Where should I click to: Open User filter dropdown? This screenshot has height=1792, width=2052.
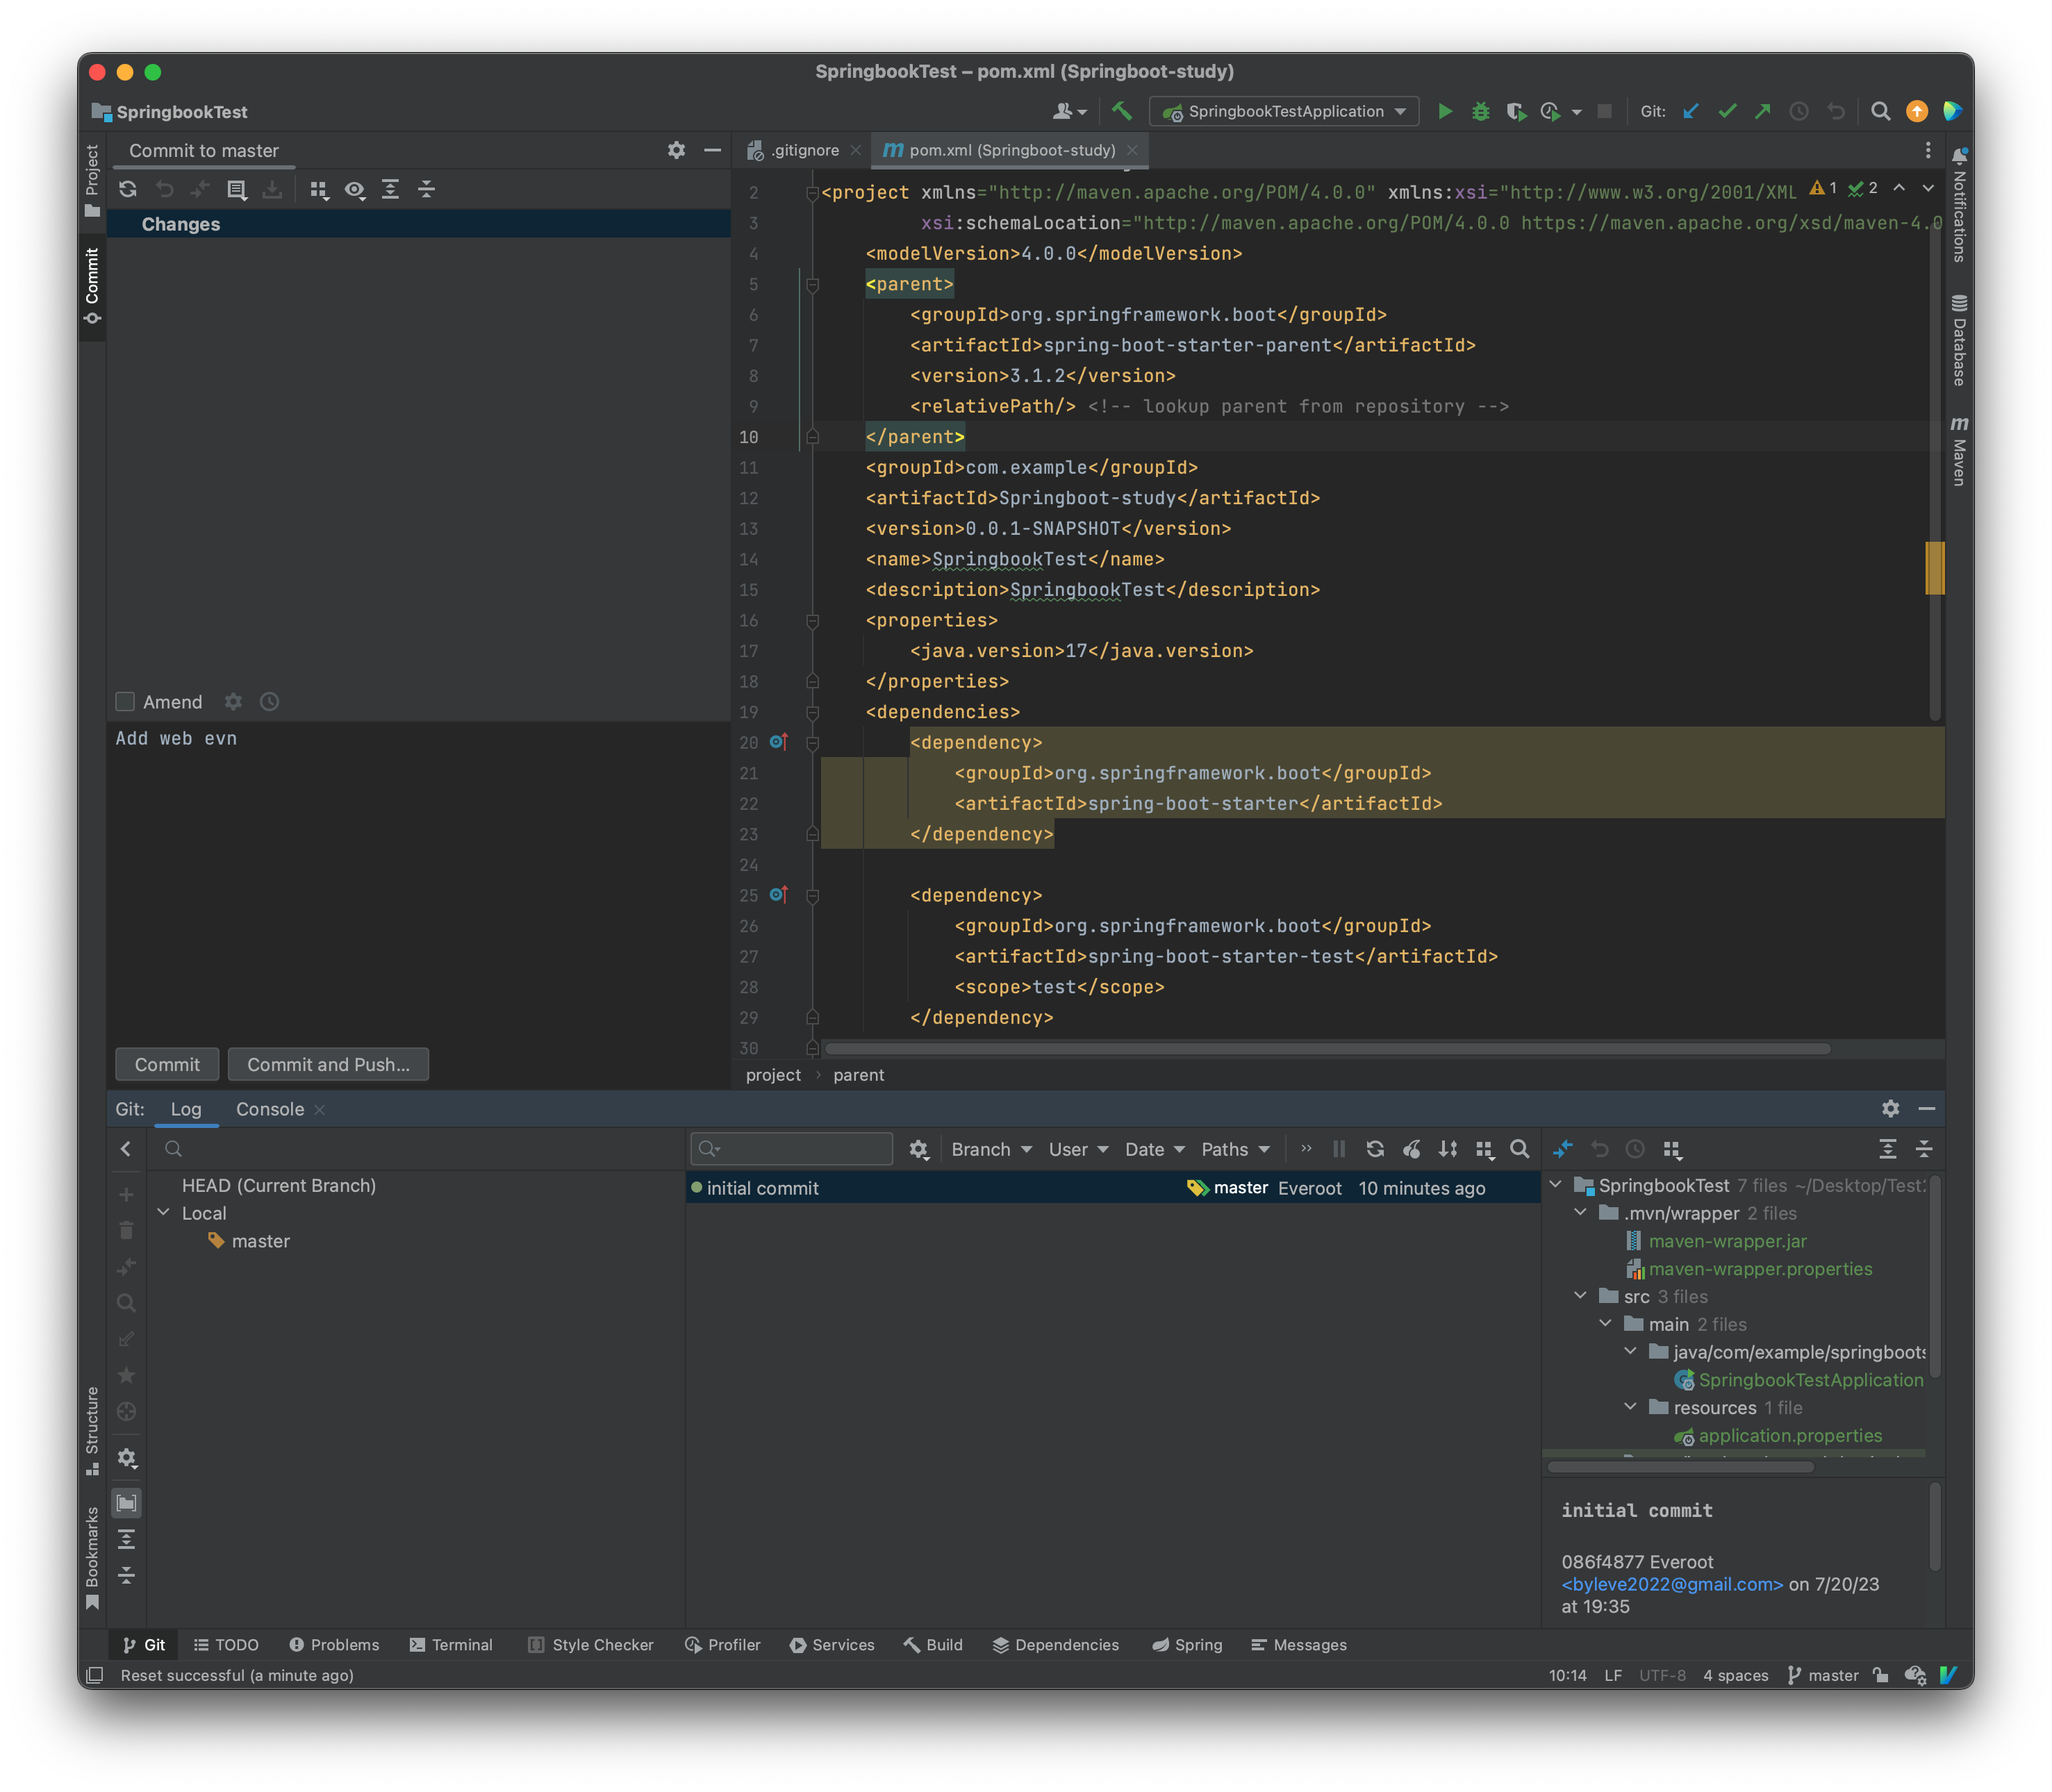1078,1149
